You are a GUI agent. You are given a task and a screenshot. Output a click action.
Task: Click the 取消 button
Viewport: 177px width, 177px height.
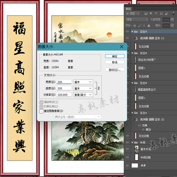click(x=115, y=62)
